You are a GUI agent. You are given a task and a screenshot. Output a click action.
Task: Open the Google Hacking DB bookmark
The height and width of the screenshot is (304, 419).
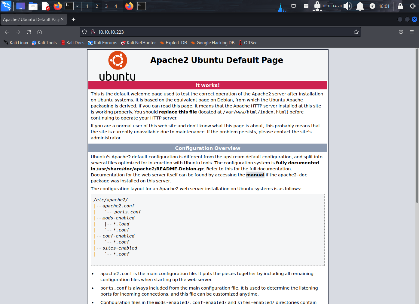[x=213, y=43]
